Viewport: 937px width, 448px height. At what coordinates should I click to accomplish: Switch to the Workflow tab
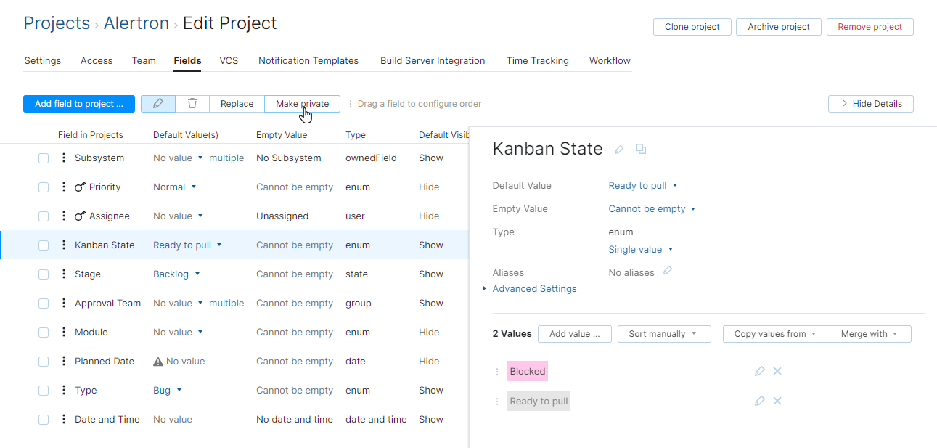610,61
